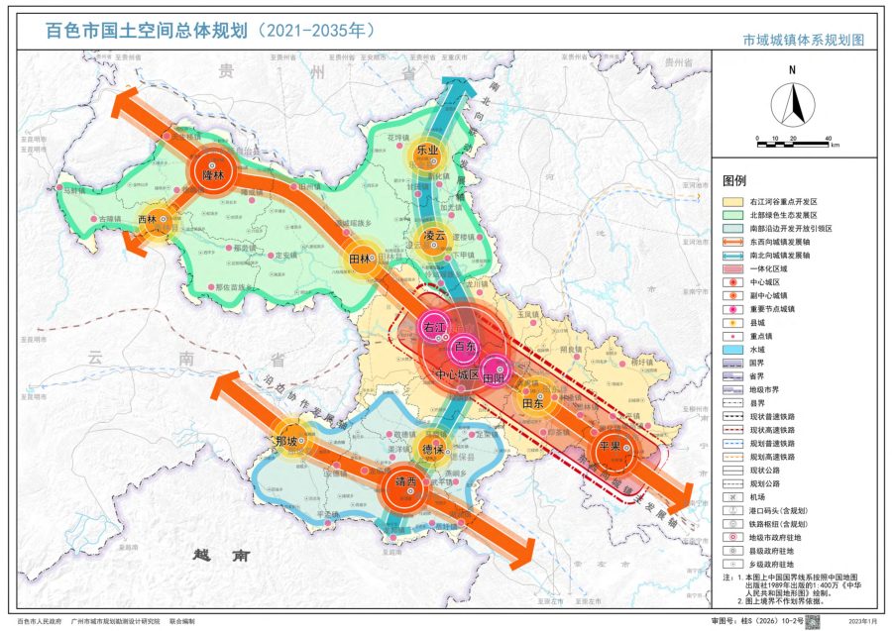Click the 德保 county marker
This screenshot has height=631, width=892.
433,449
